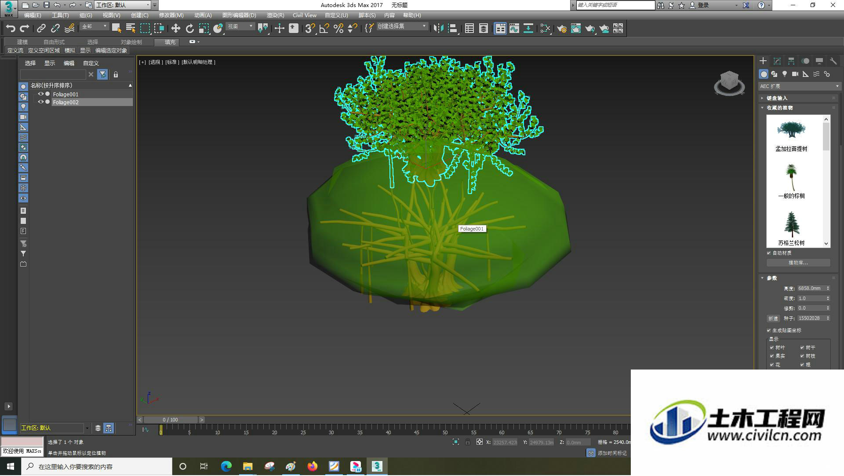Switch to the 建模 ribbon tab
The image size is (844, 476).
pyautogui.click(x=22, y=42)
